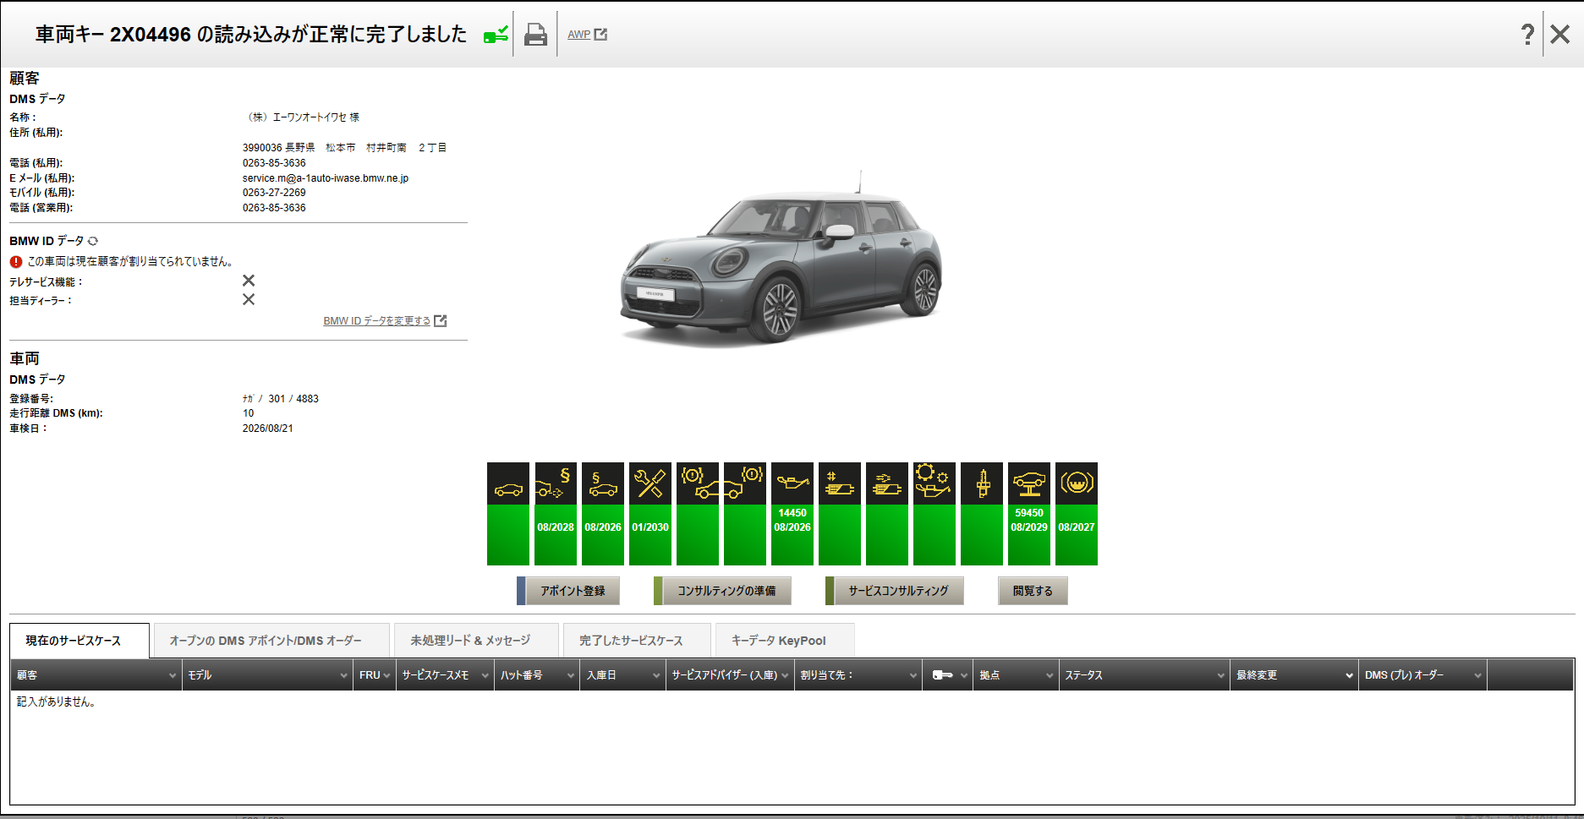Click the front brake pads tile
Image resolution: width=1584 pixels, height=819 pixels.
(697, 513)
